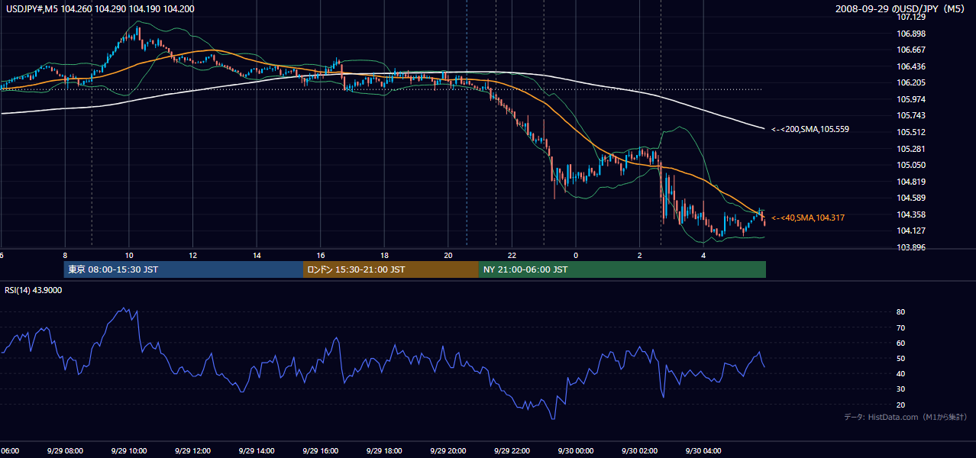The width and height of the screenshot is (976, 458).
Task: Click the '9/29 20:00' date axis label
Action: pos(448,451)
